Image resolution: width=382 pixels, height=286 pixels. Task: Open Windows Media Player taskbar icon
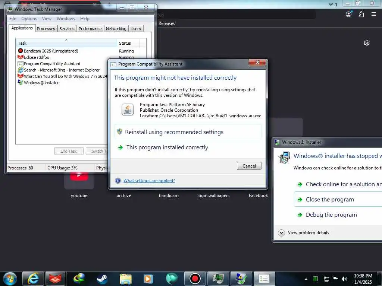click(148, 279)
